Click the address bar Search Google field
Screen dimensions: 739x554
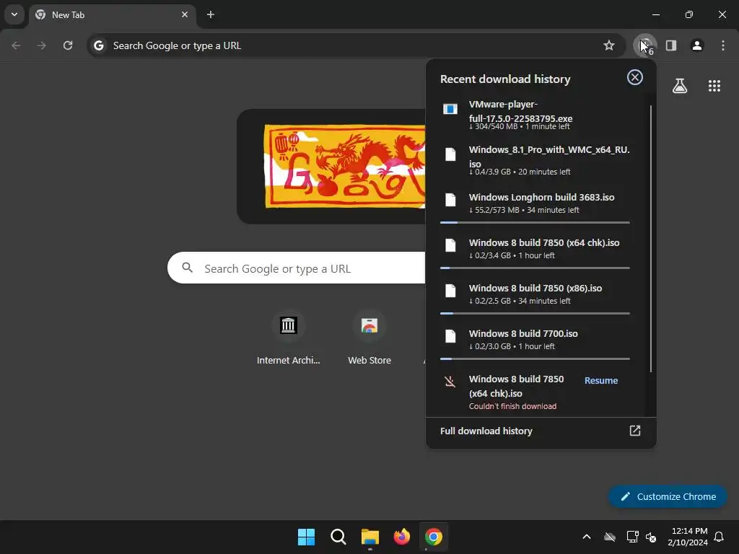[350, 45]
